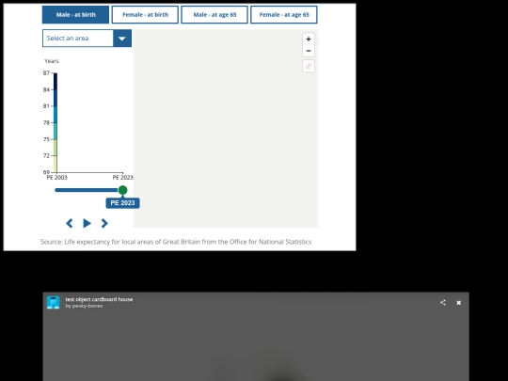Step forward to the next year
This screenshot has width=508, height=381.
(x=104, y=223)
